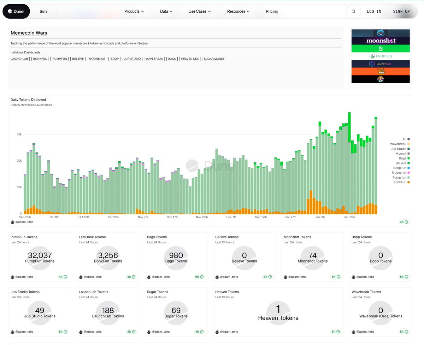Image resolution: width=424 pixels, height=345 pixels.
Task: Click Bags Tokens card refresh status badge
Action: (x=199, y=277)
